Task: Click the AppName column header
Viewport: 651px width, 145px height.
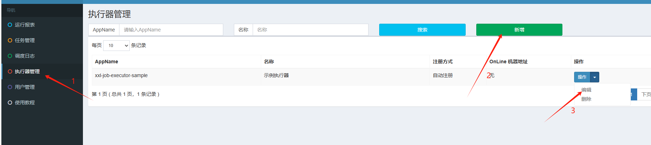Action: pyautogui.click(x=106, y=62)
